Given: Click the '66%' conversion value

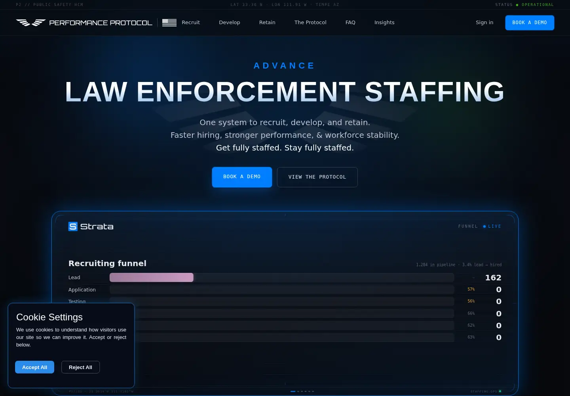Looking at the screenshot, I should pyautogui.click(x=471, y=313).
